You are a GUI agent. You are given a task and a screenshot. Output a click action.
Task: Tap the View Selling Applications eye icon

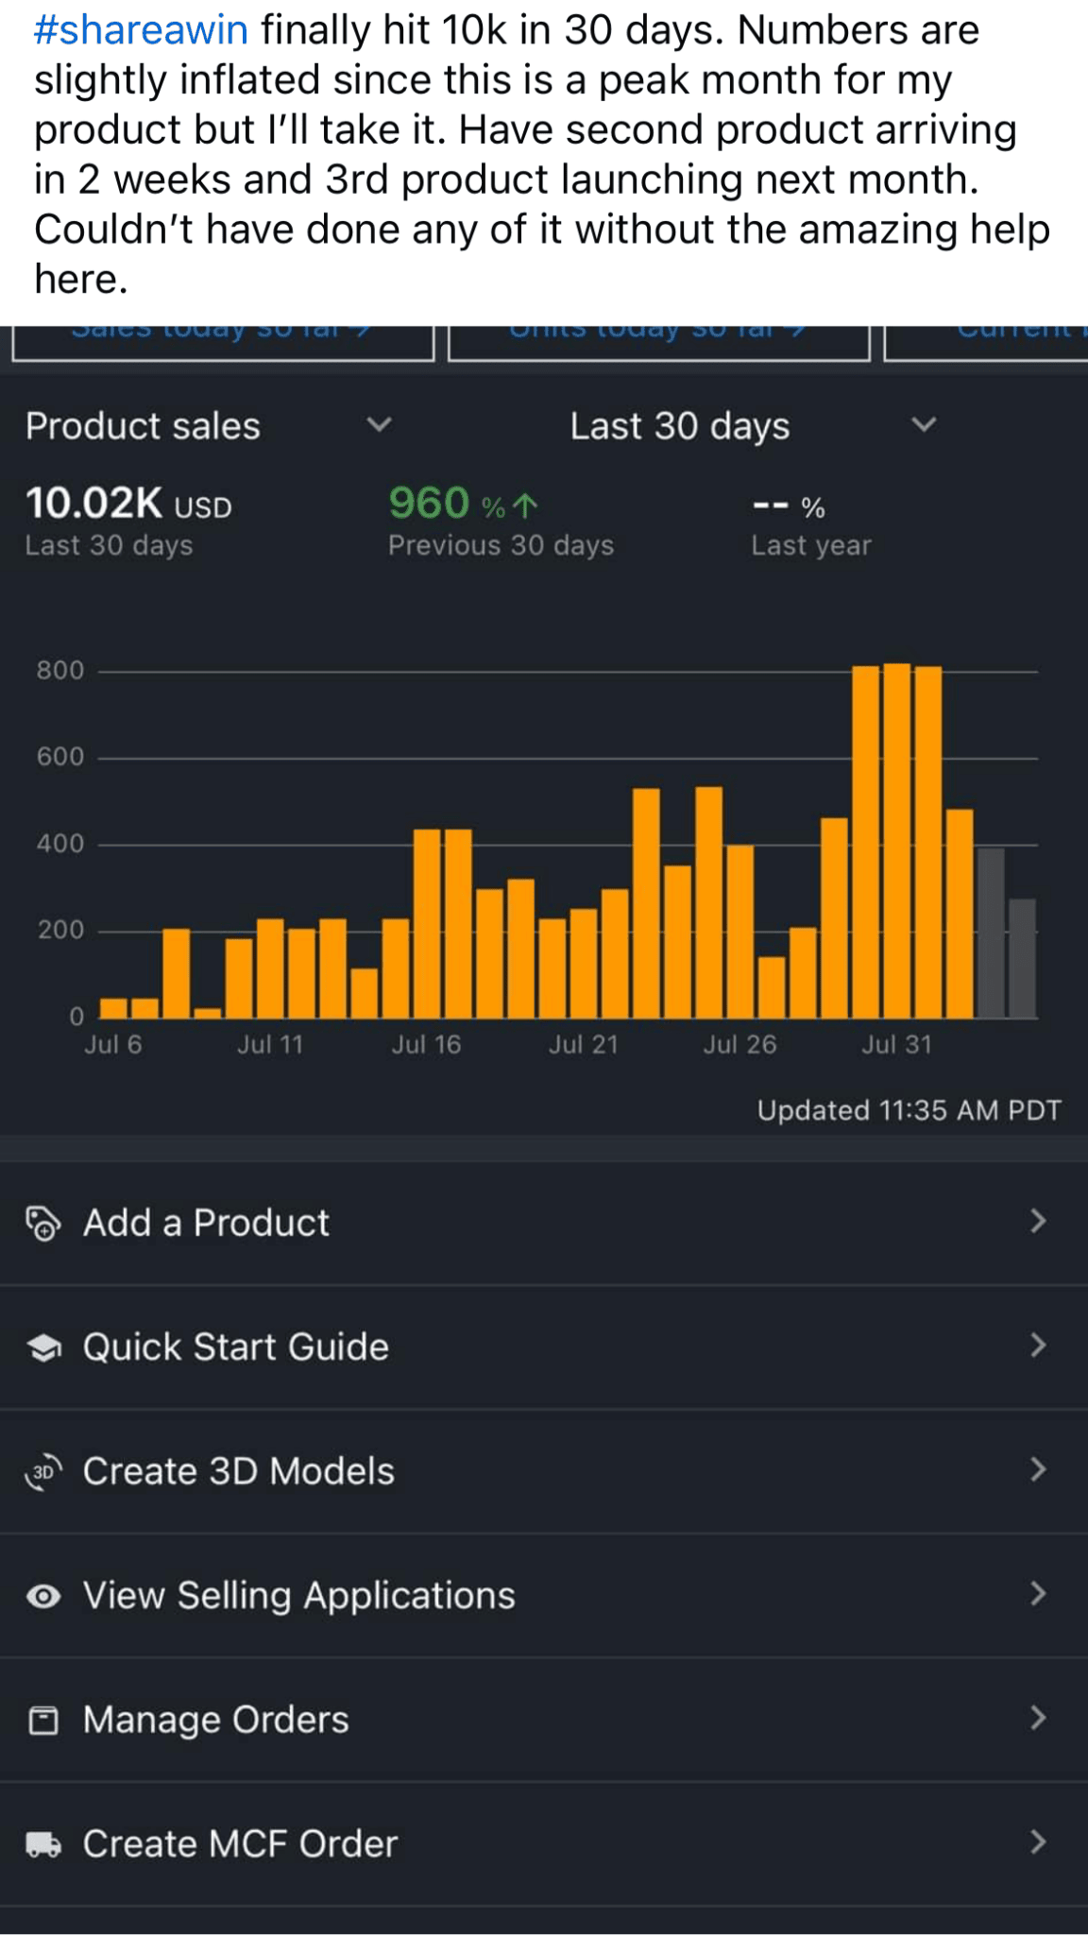click(43, 1596)
